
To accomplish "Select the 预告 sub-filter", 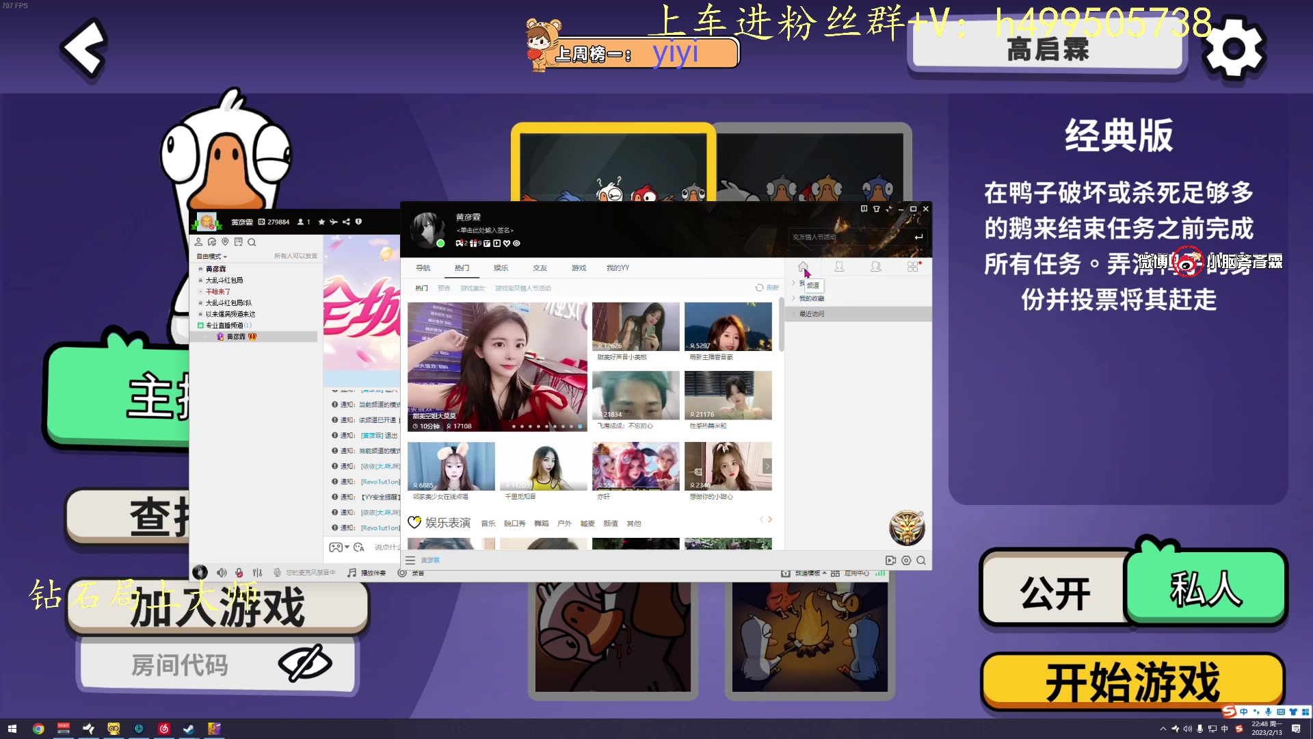I will pyautogui.click(x=444, y=288).
